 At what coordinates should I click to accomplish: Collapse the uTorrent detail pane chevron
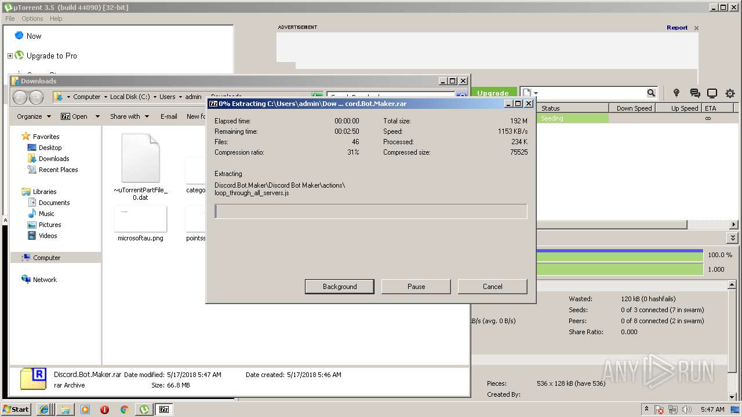[x=733, y=238]
